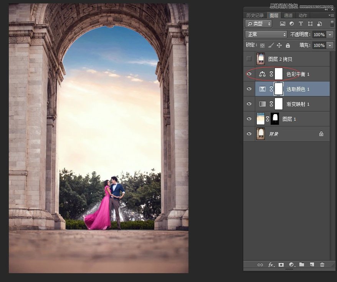
Task: Open the 类型 filter dropdown
Action: (x=259, y=24)
